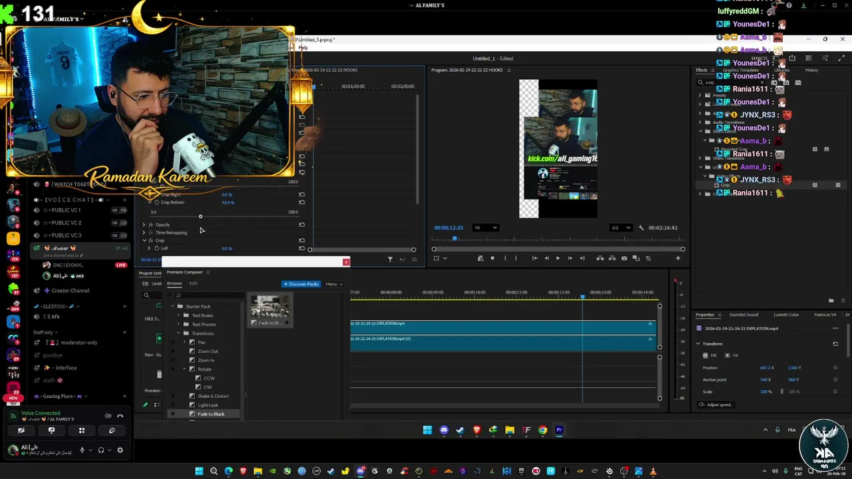
Task: Open Discord in the streamed taskbar
Action: (x=444, y=430)
